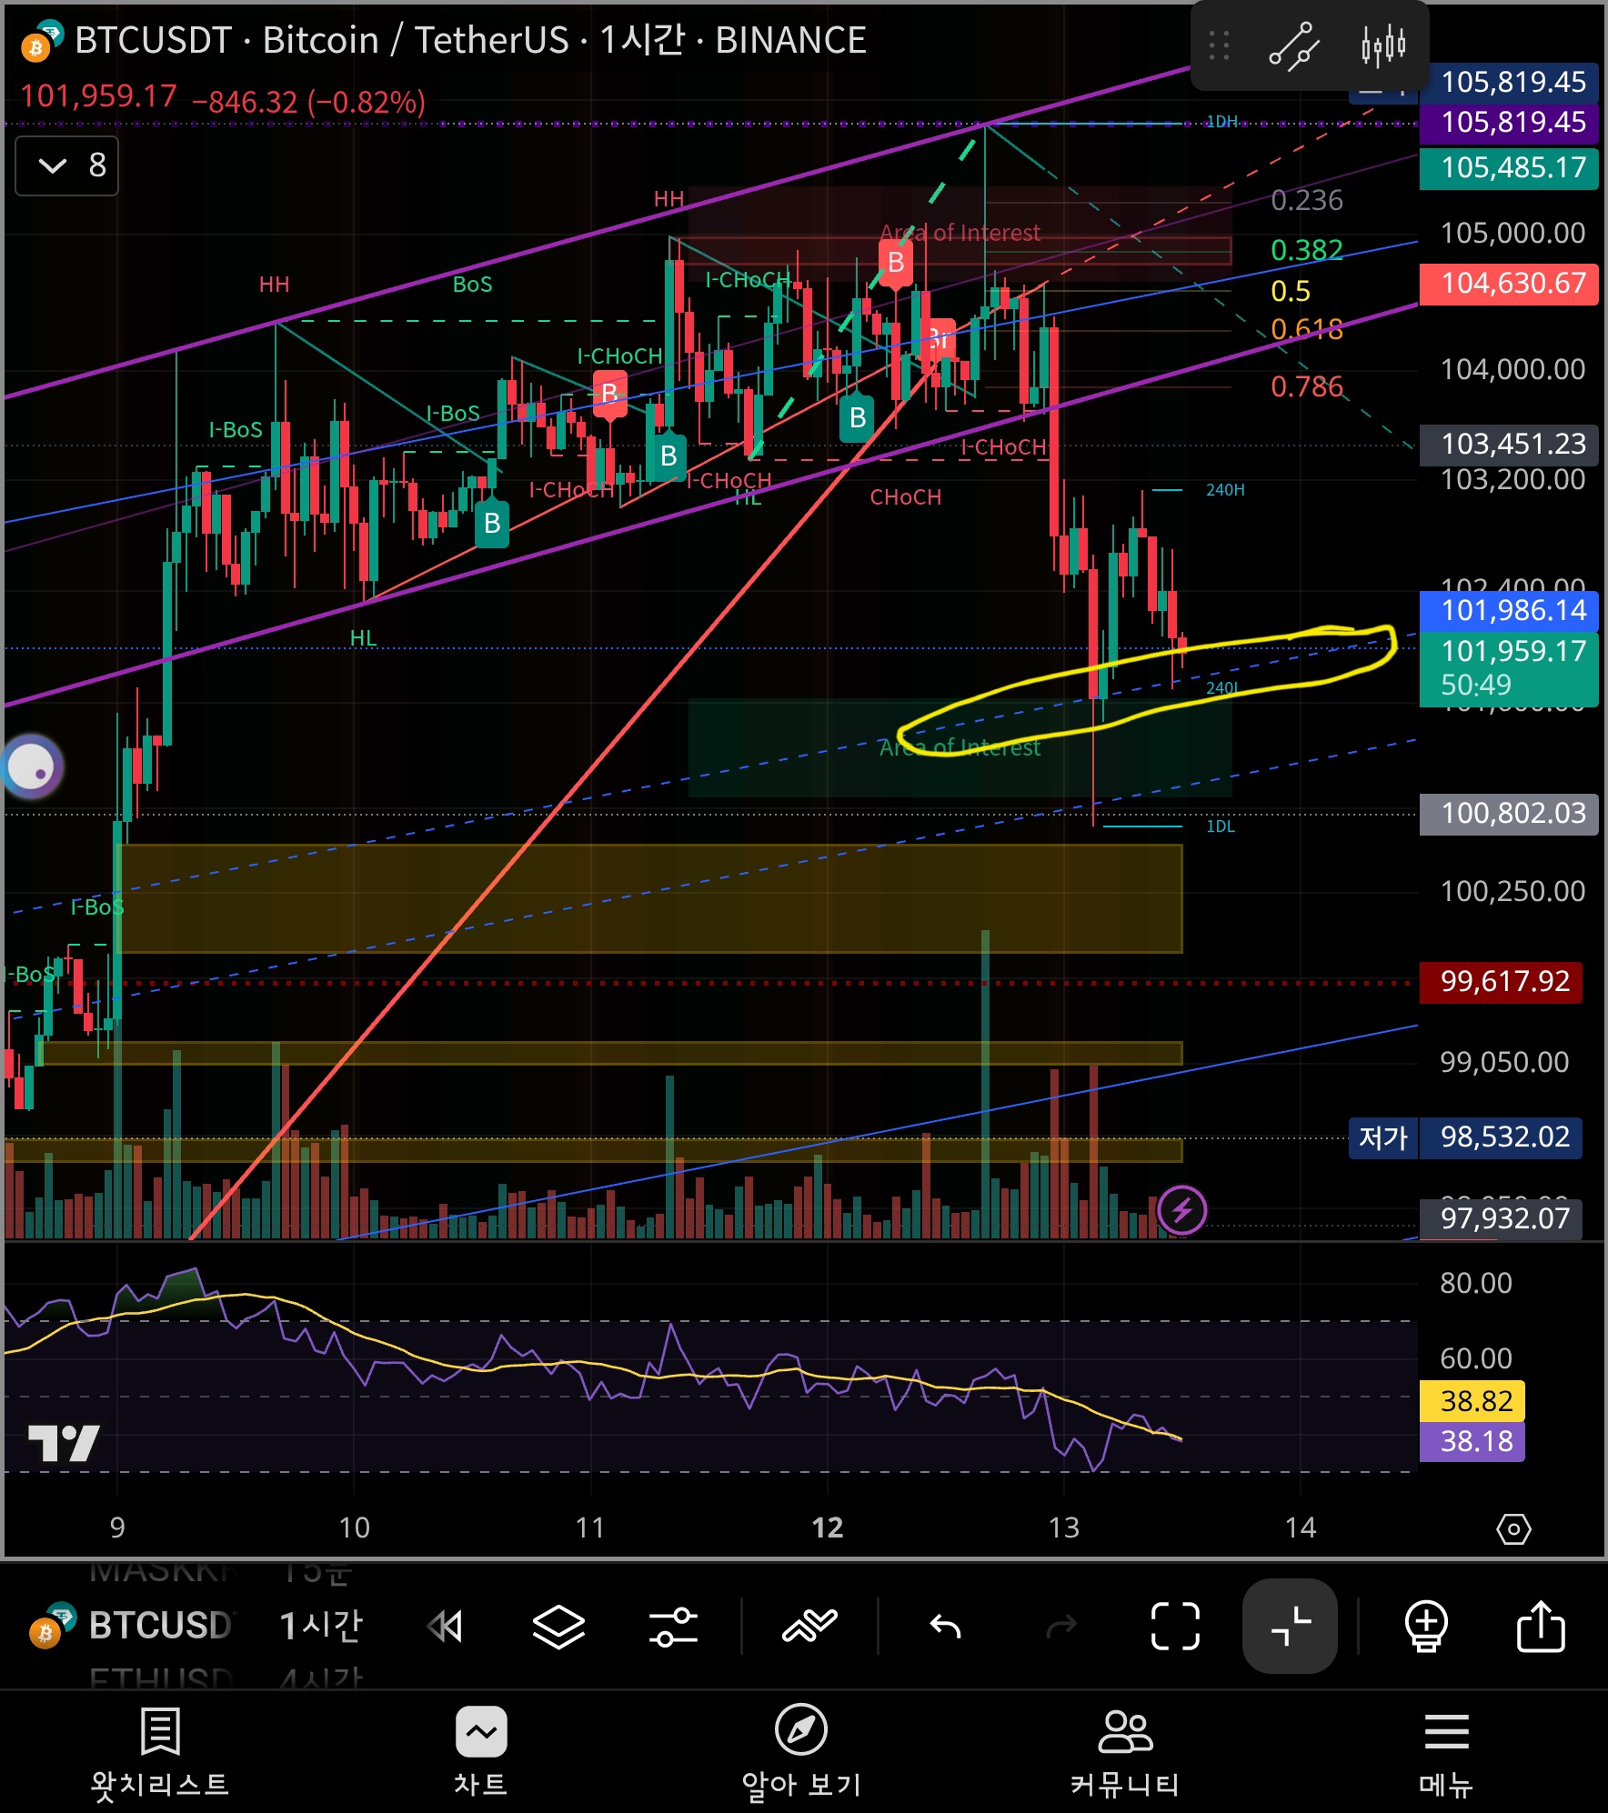The width and height of the screenshot is (1608, 1813).
Task: Tap the 105,485.17 green price label
Action: pyautogui.click(x=1509, y=167)
